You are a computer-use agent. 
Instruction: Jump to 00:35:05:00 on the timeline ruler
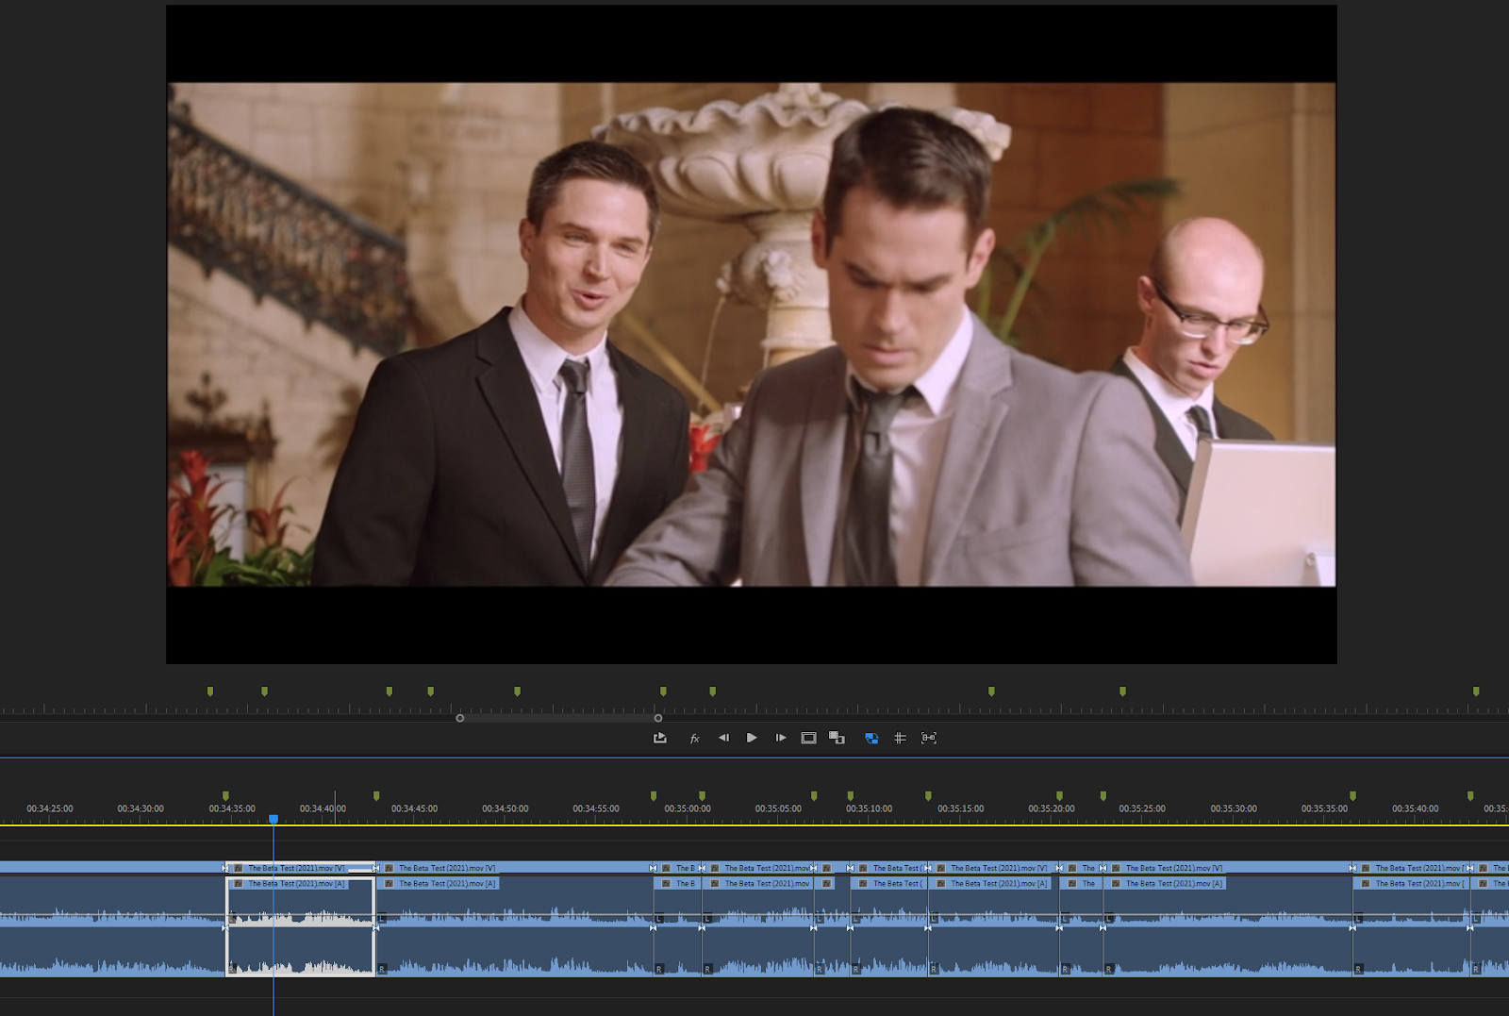(x=778, y=808)
